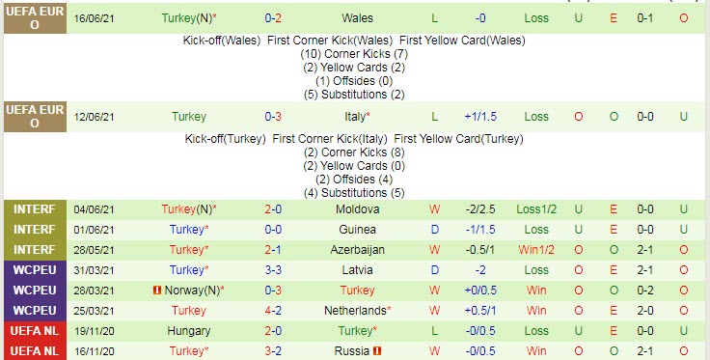Open the 3-2 score against Russia
Screen dimensions: 710x360
click(x=273, y=351)
